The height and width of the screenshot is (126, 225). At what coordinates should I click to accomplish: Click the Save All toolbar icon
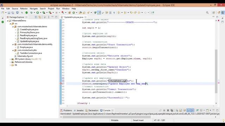[x=13, y=13]
